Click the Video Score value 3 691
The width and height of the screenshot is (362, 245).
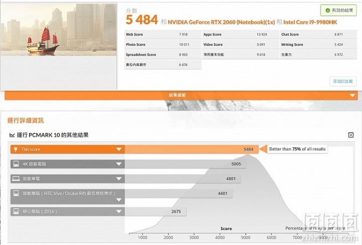click(261, 44)
